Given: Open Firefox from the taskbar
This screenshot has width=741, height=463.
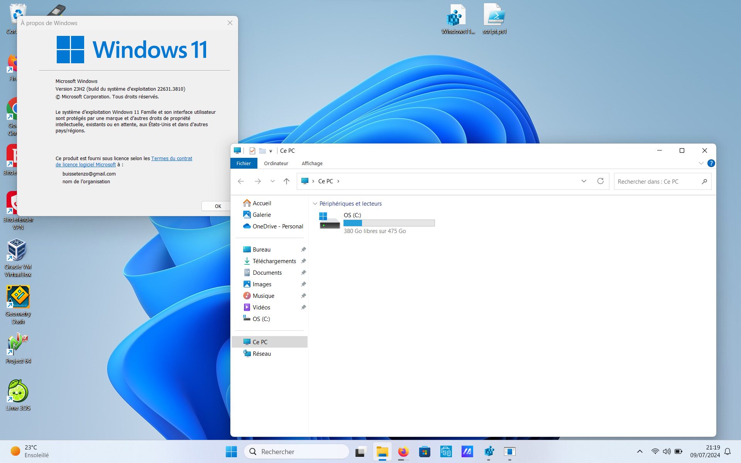Looking at the screenshot, I should click(x=403, y=451).
